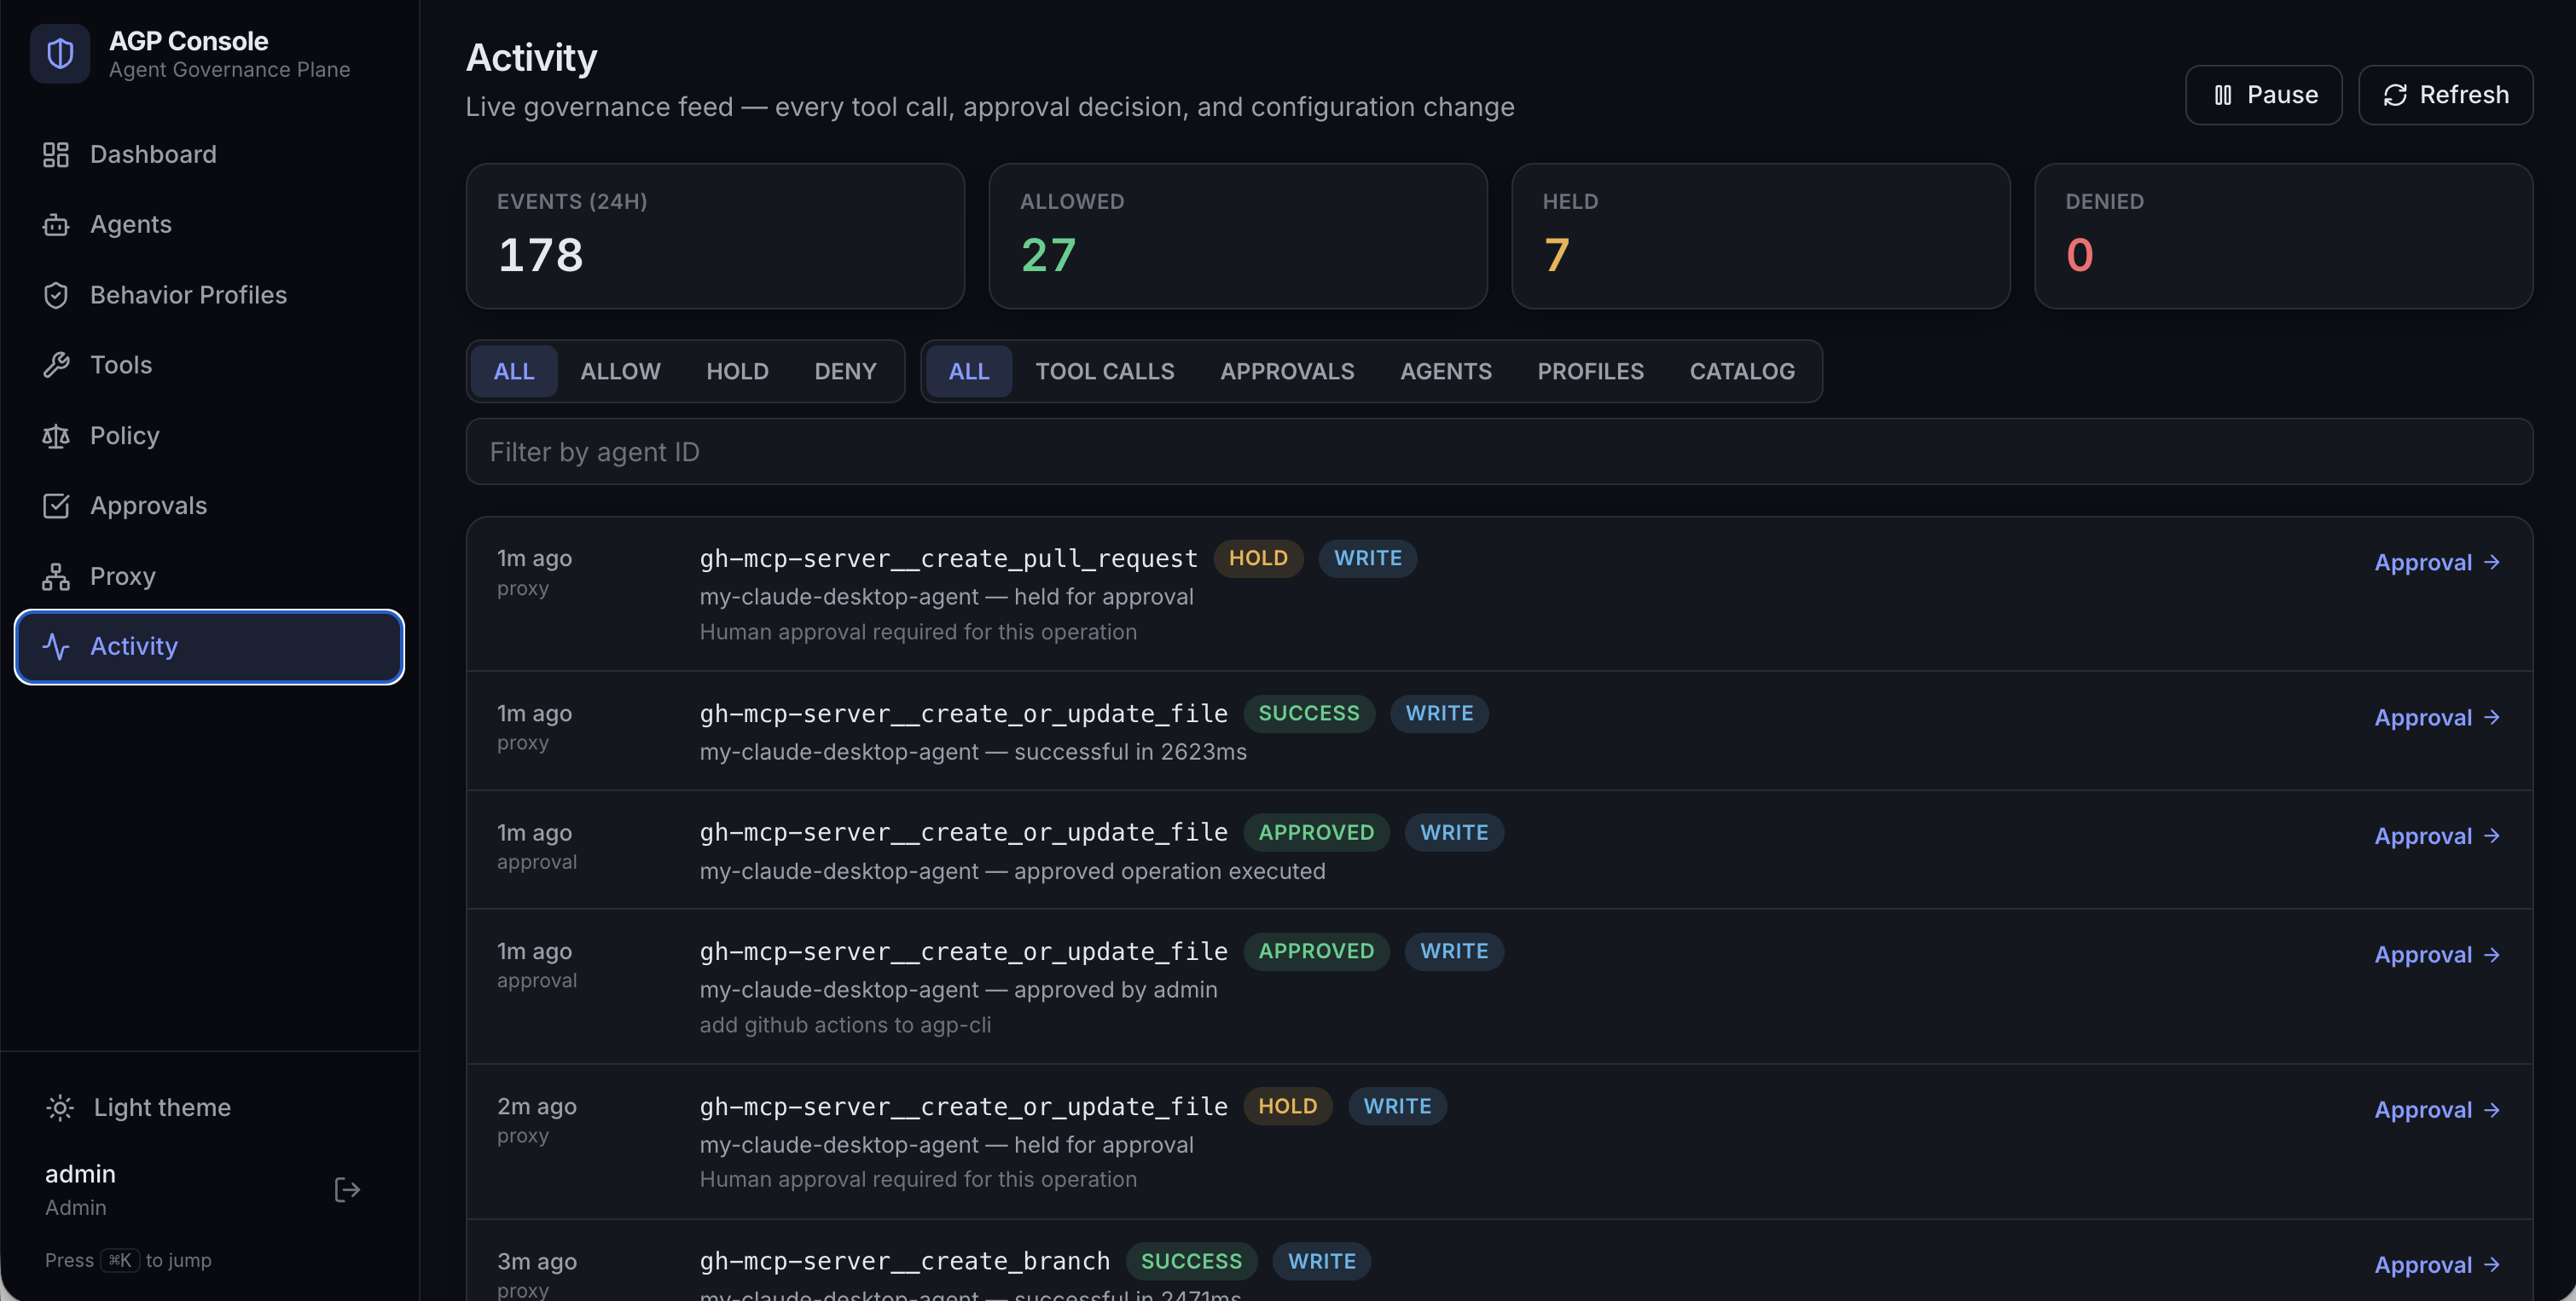Click gh-mcp-server__create_branch tool name

click(x=904, y=1261)
